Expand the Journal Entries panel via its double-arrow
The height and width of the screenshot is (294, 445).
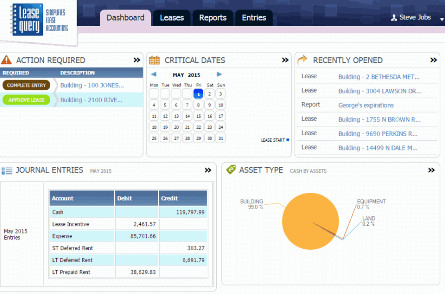[208, 170]
